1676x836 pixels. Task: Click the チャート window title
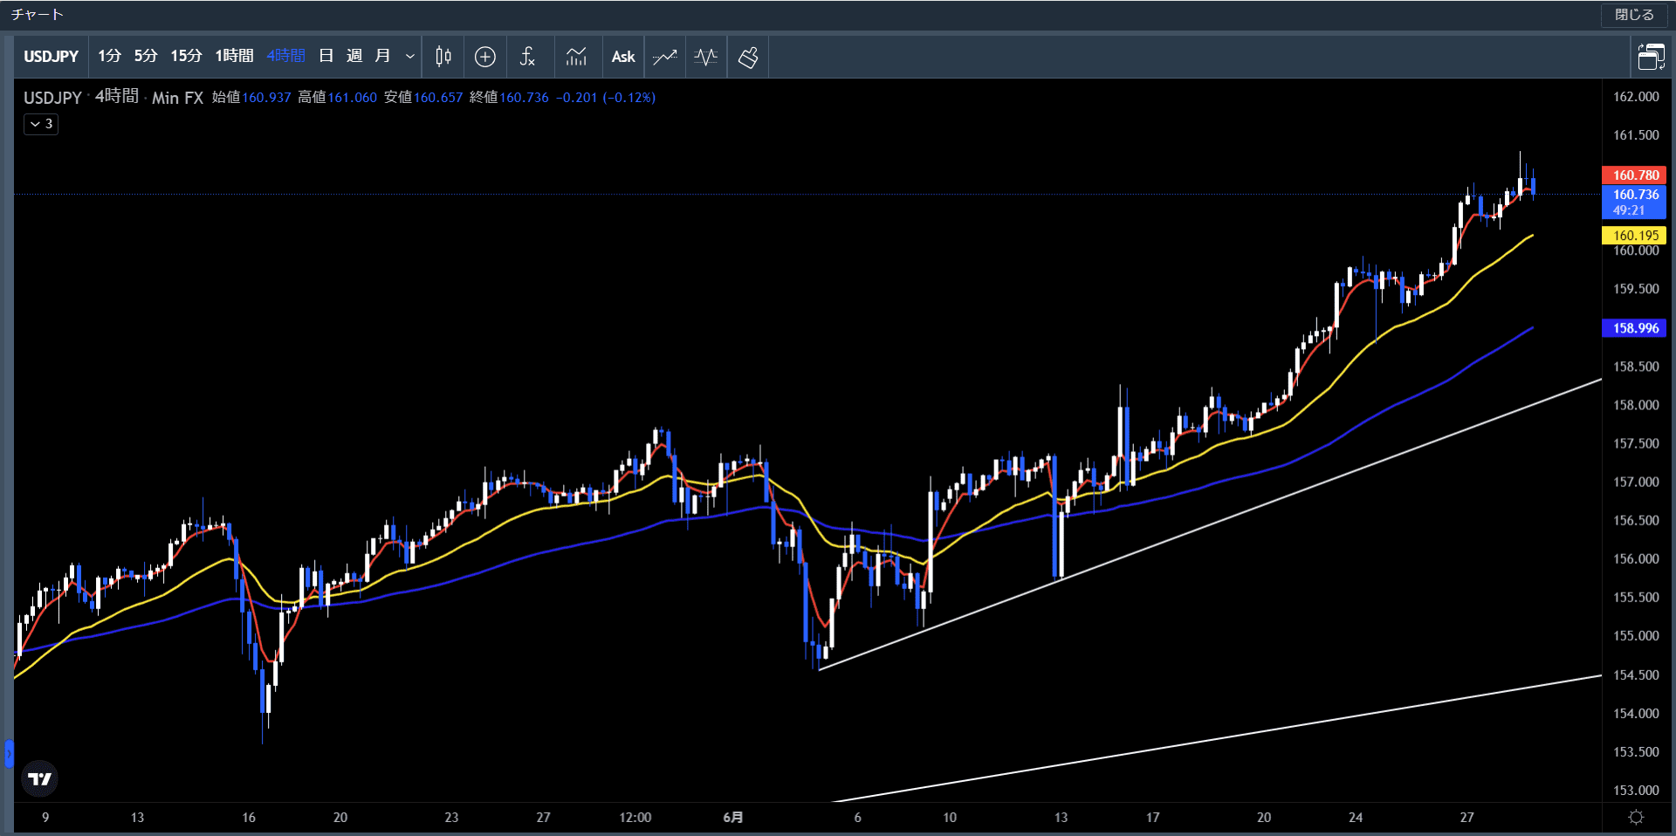(x=37, y=15)
